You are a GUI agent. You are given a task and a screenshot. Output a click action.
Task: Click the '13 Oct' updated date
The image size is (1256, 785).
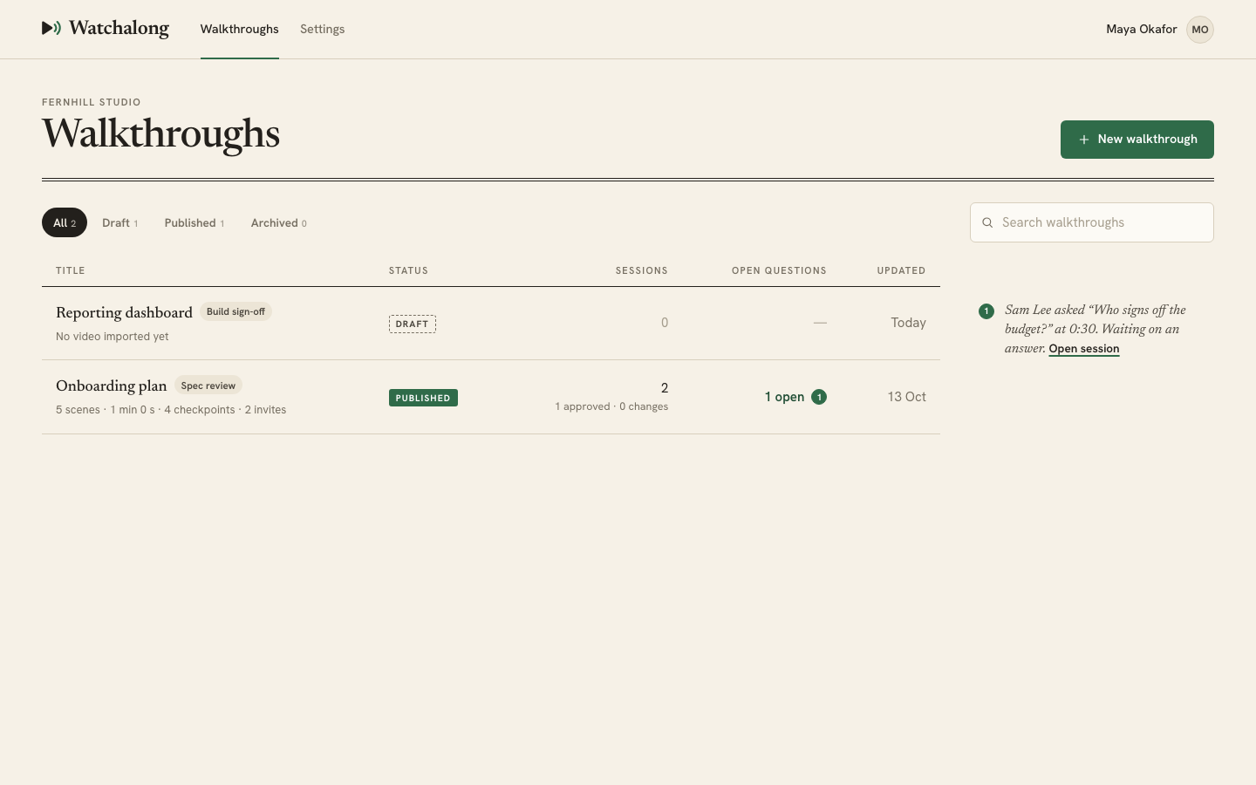pyautogui.click(x=907, y=397)
